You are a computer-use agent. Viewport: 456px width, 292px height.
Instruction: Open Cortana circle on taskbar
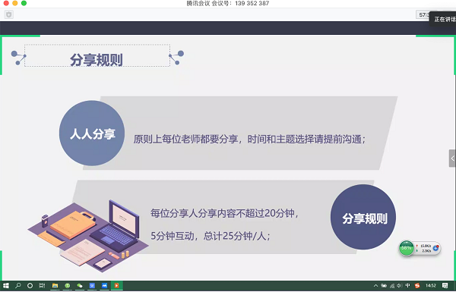coord(30,286)
